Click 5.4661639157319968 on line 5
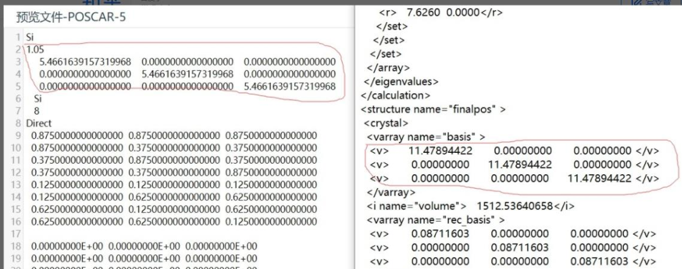 point(290,86)
